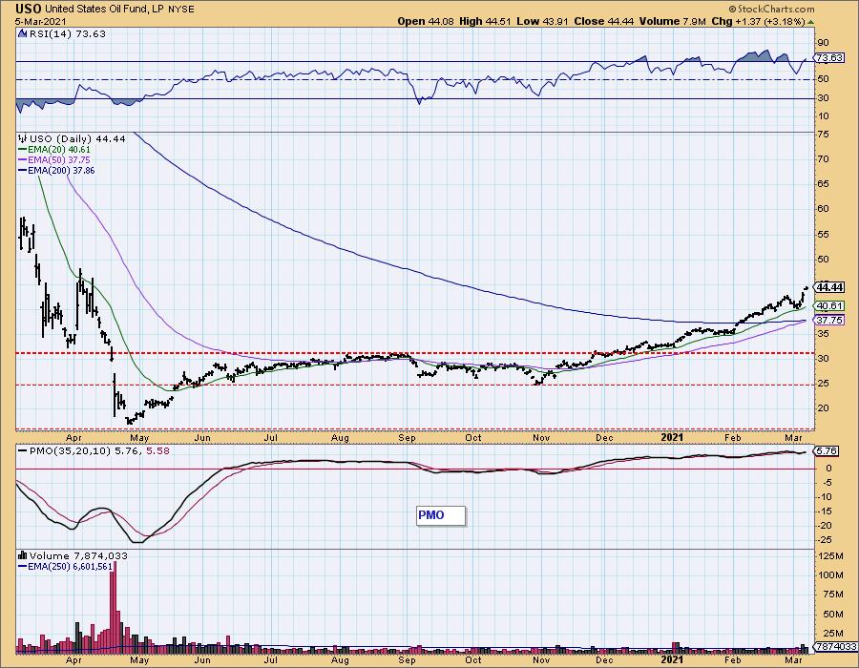Click the Aug label under the price panel
Image resolution: width=859 pixels, height=668 pixels.
[340, 438]
